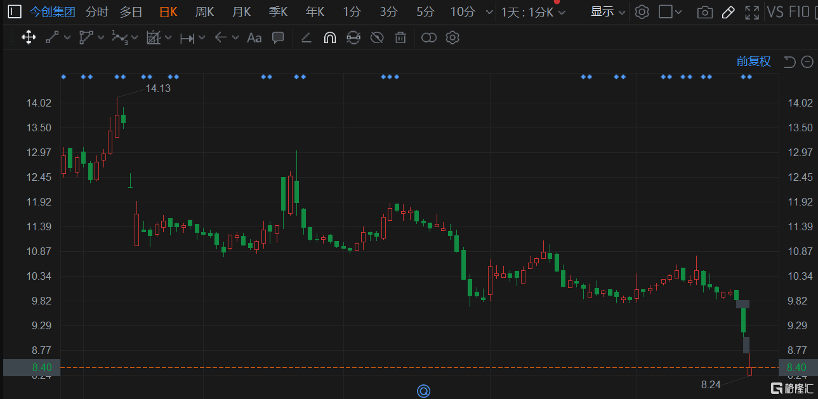818x399 pixels.
Task: Expand the chart layout chevron
Action: point(678,12)
